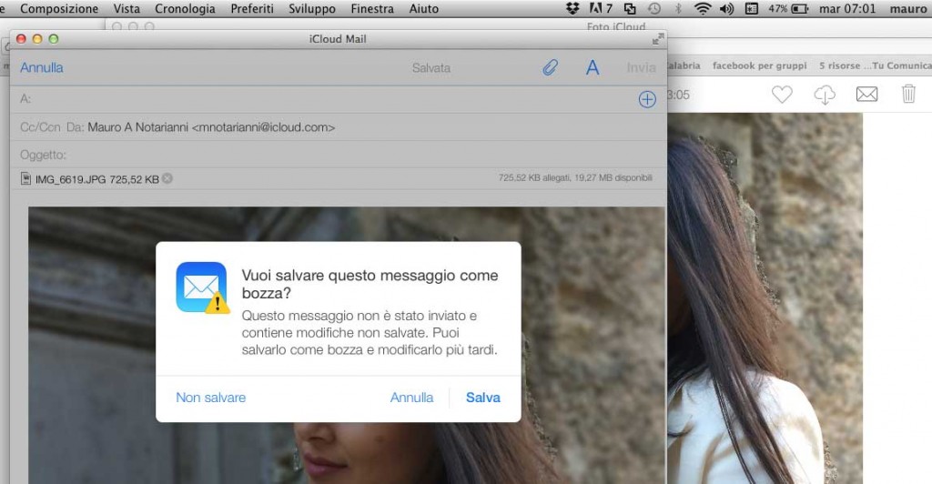Screen dimensions: 932x484
Task: Click the trash delete icon in Foto iCloud
Action: [x=908, y=94]
